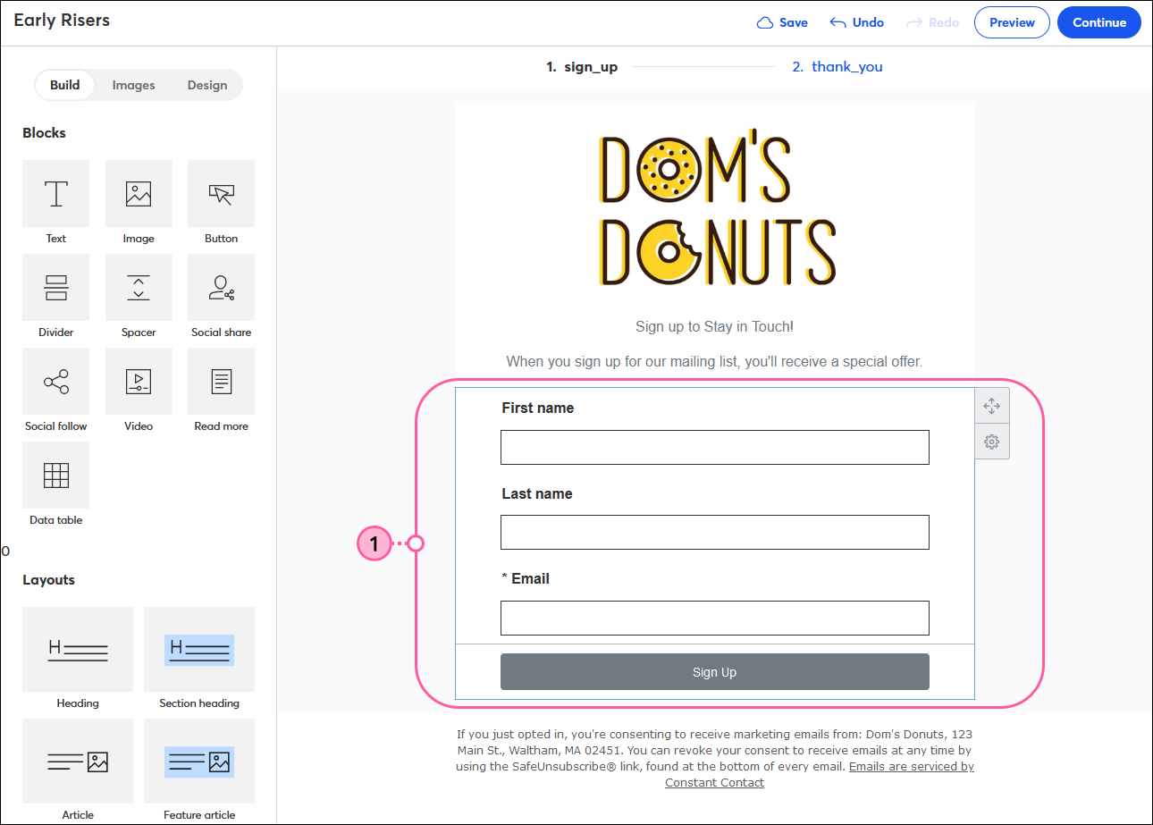Switch to the Images tab
The height and width of the screenshot is (825, 1153).
133,85
